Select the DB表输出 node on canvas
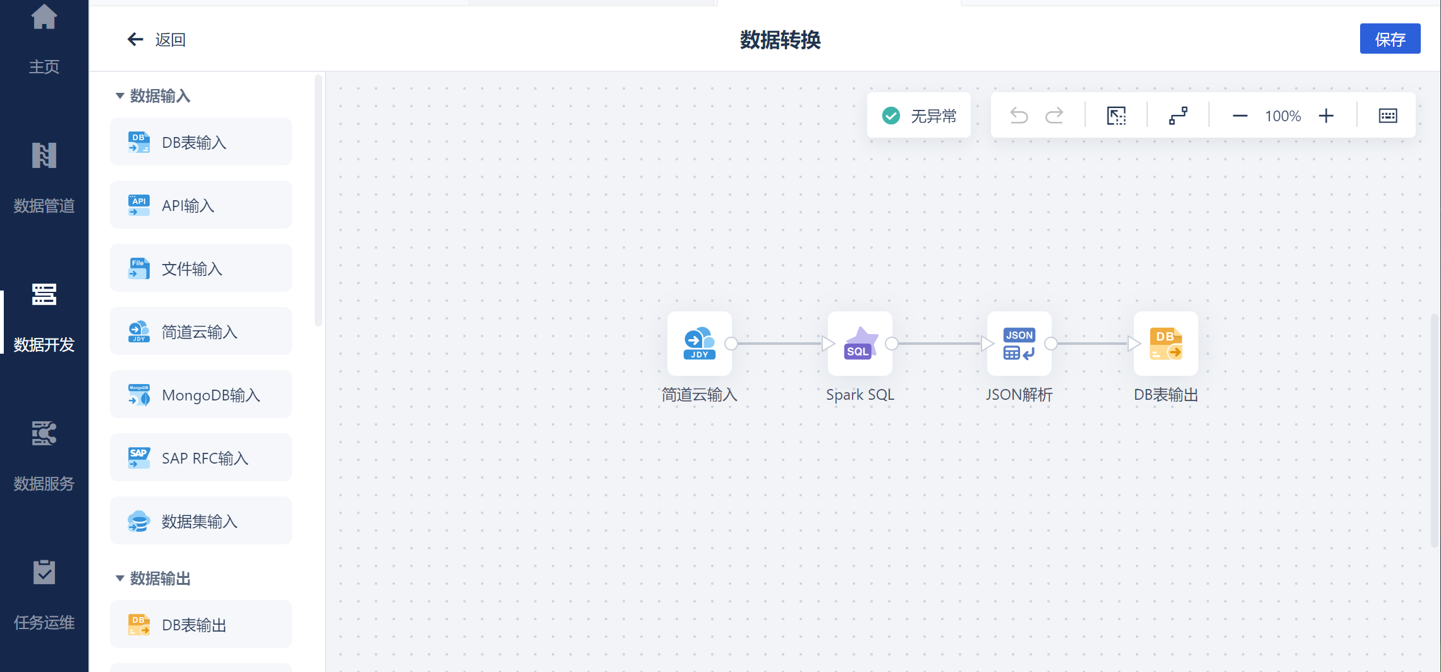 (x=1166, y=344)
